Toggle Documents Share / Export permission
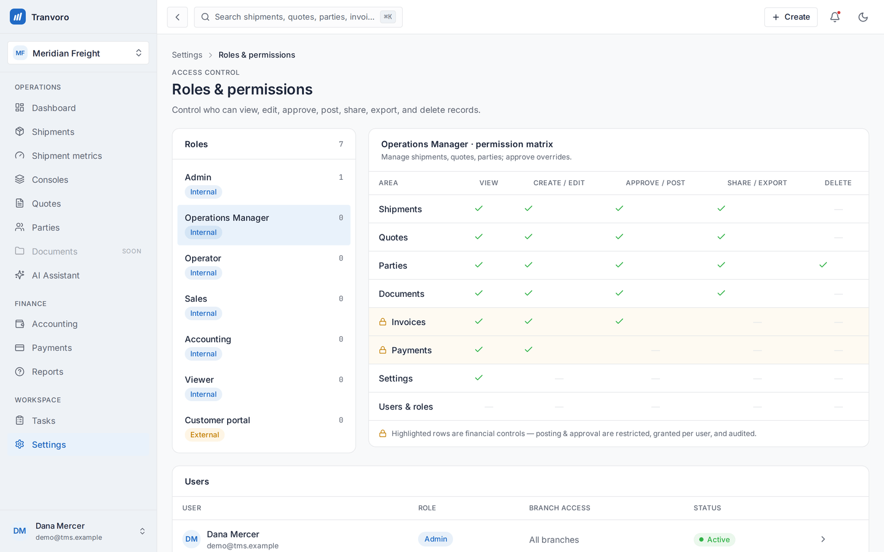The height and width of the screenshot is (552, 884). 721,293
